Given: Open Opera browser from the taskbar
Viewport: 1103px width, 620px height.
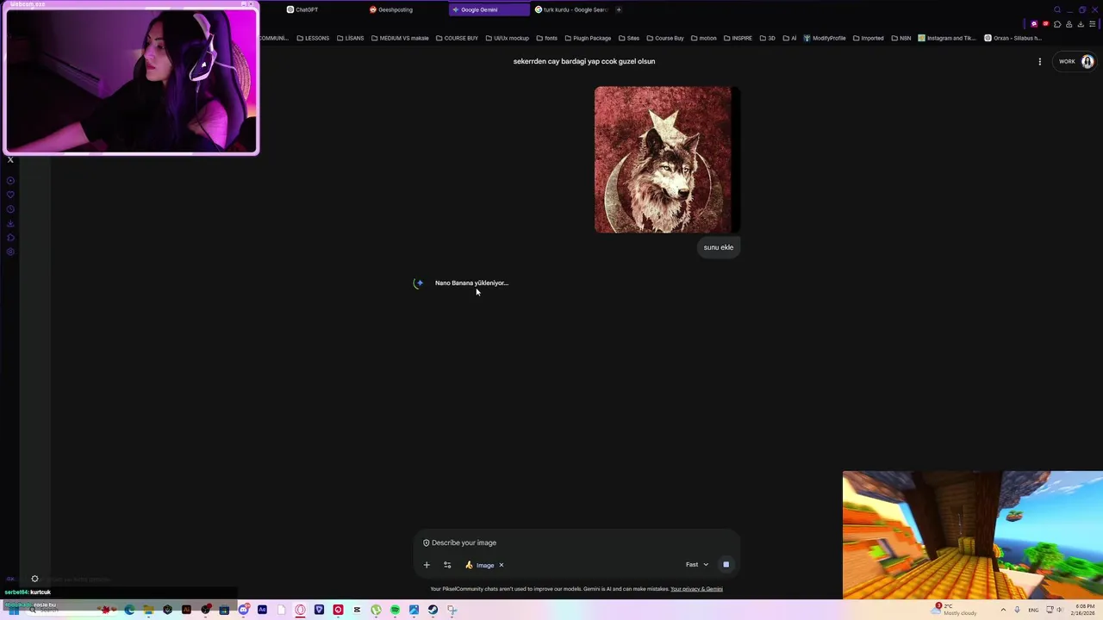Looking at the screenshot, I should click(x=300, y=610).
